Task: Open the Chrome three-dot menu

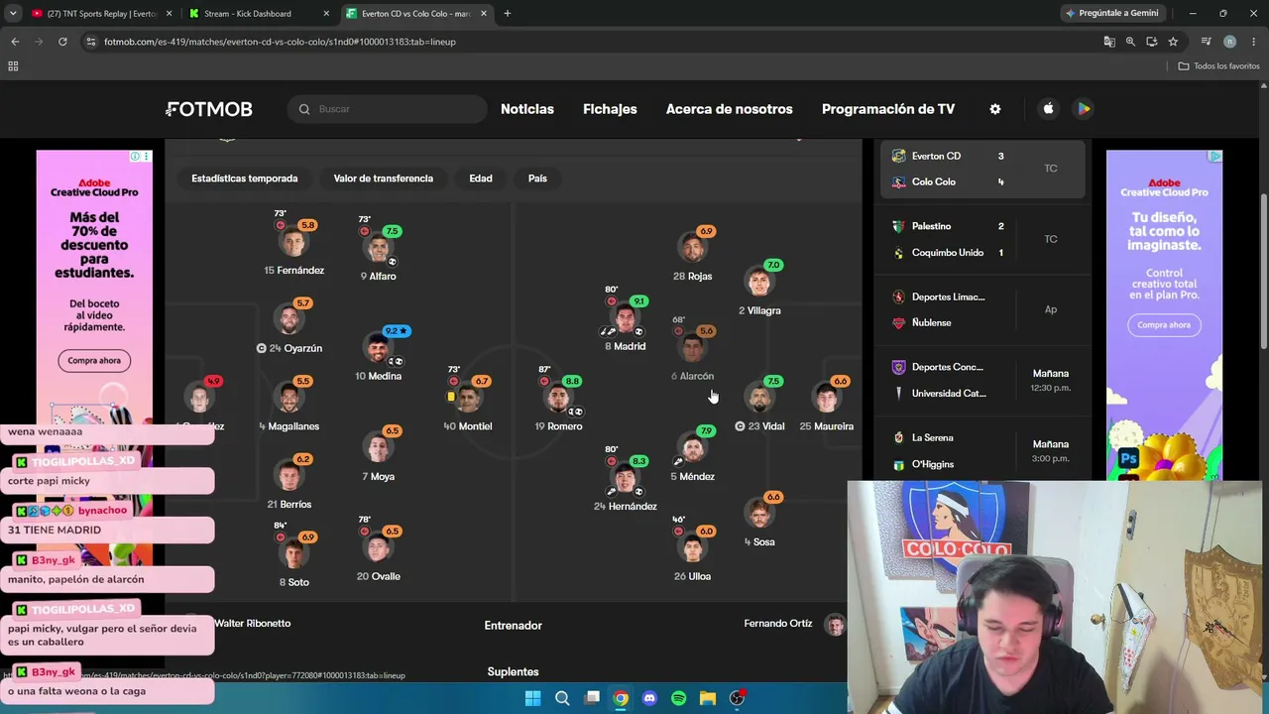Action: (x=1254, y=42)
